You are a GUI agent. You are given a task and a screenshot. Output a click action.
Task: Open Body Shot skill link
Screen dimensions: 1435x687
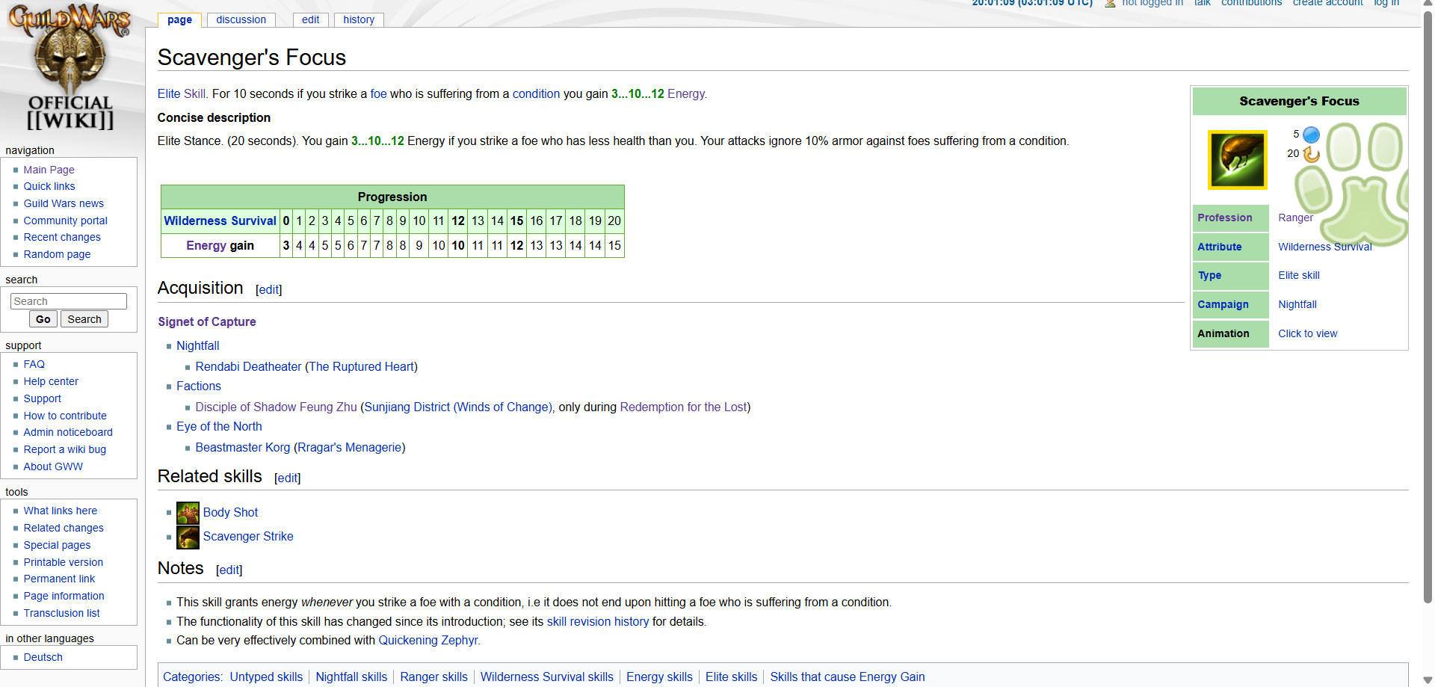pos(230,512)
